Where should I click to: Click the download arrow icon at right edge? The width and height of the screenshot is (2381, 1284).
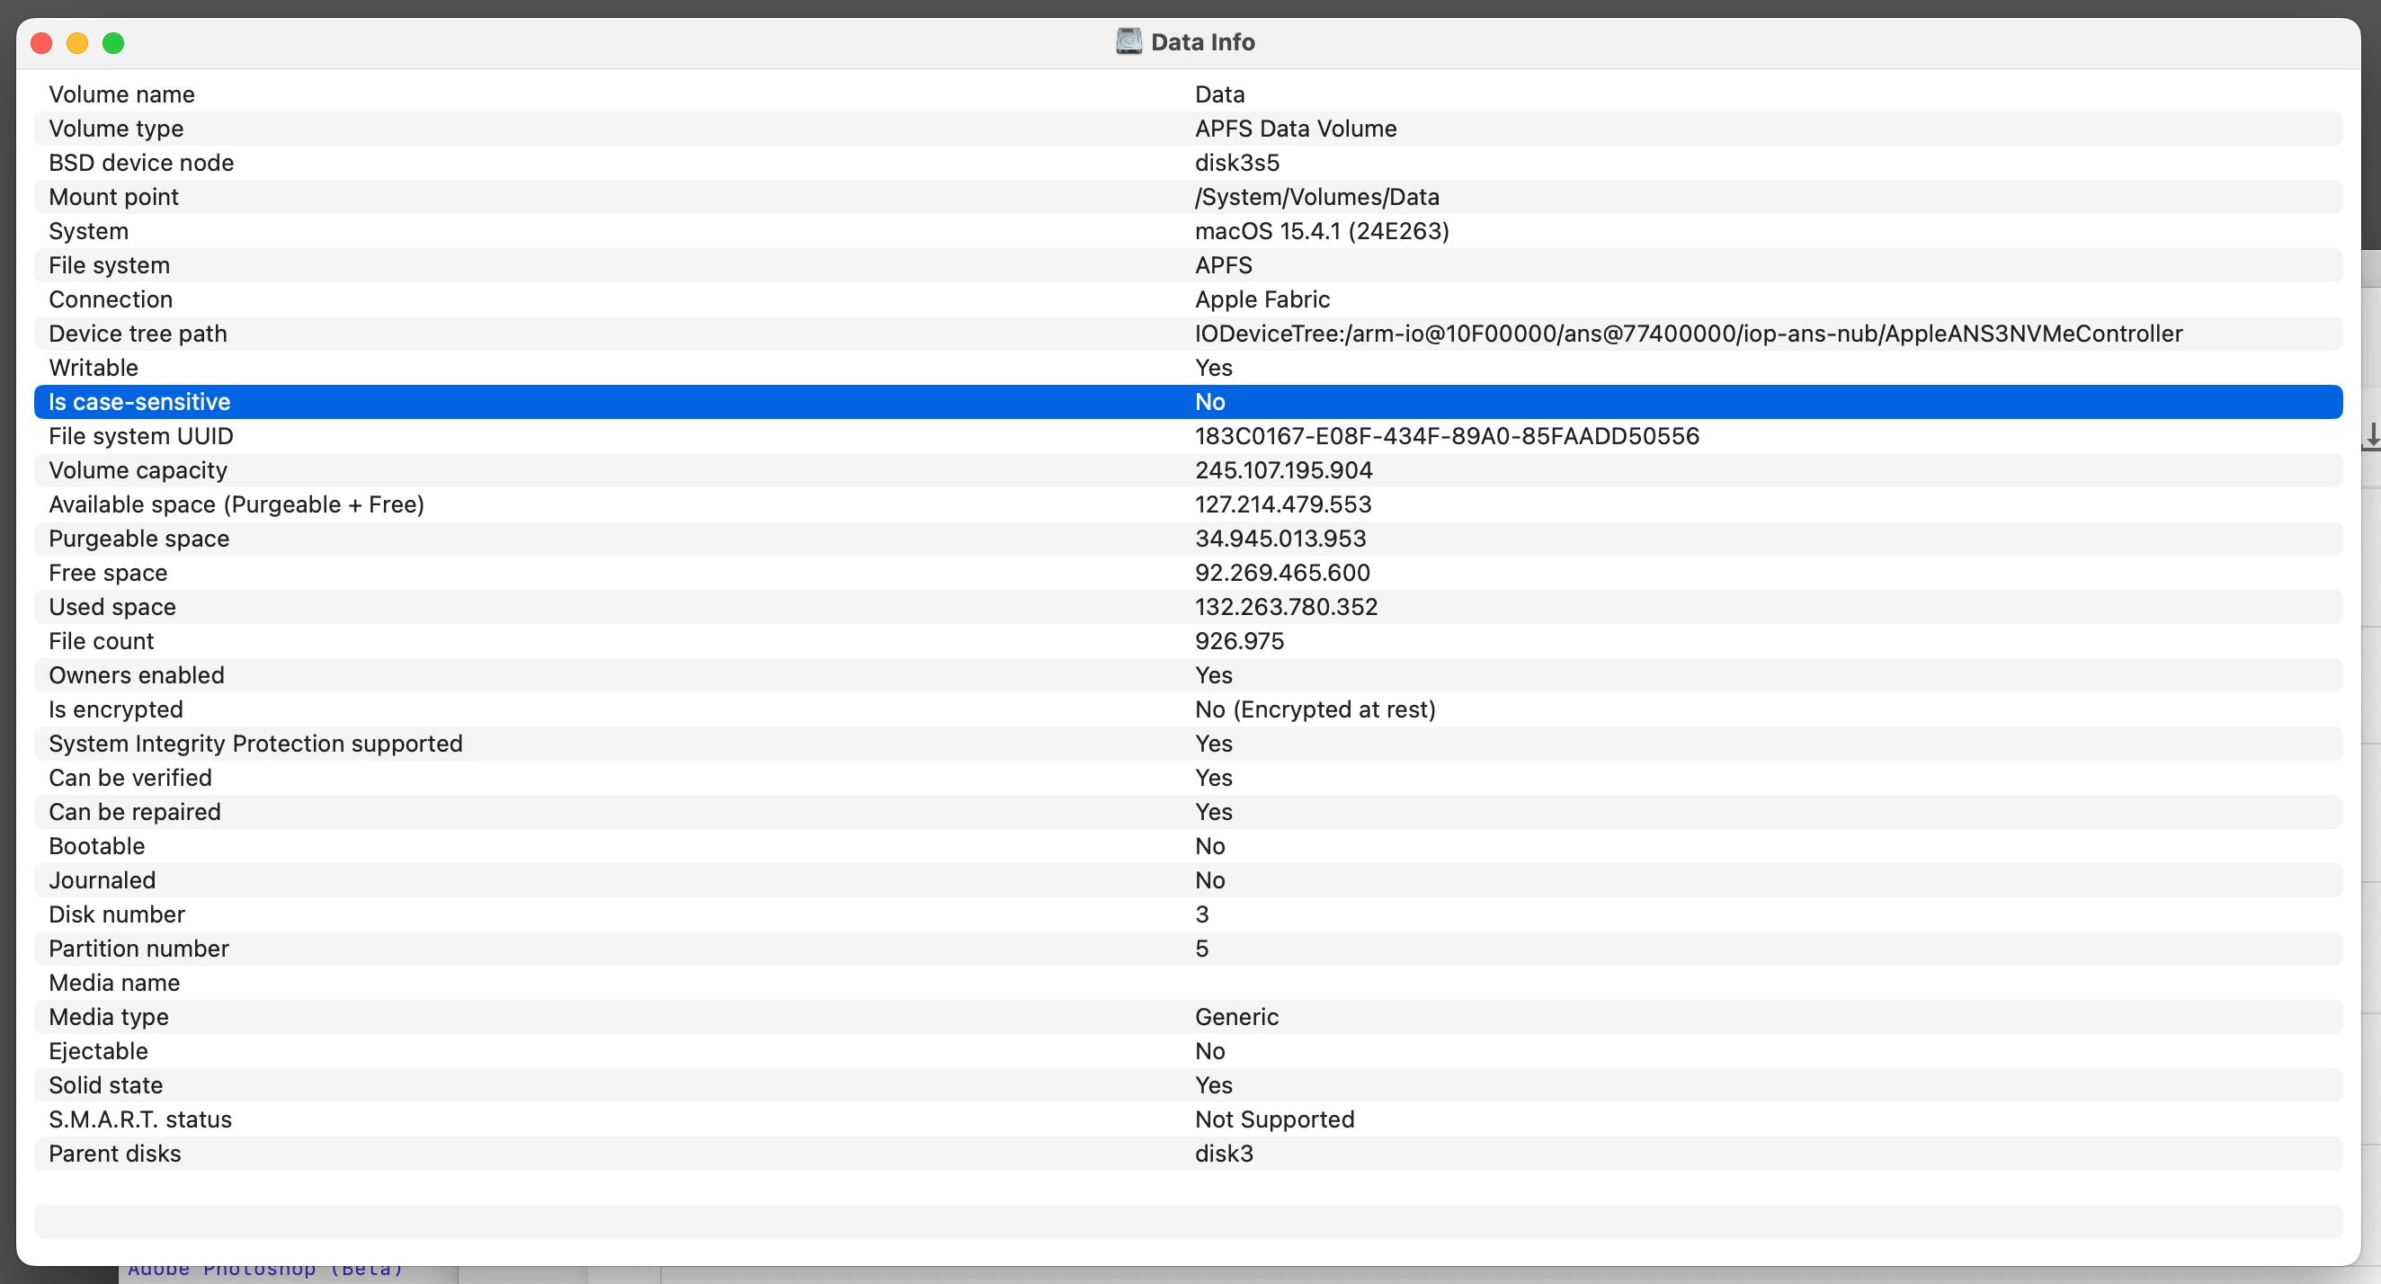click(2372, 434)
